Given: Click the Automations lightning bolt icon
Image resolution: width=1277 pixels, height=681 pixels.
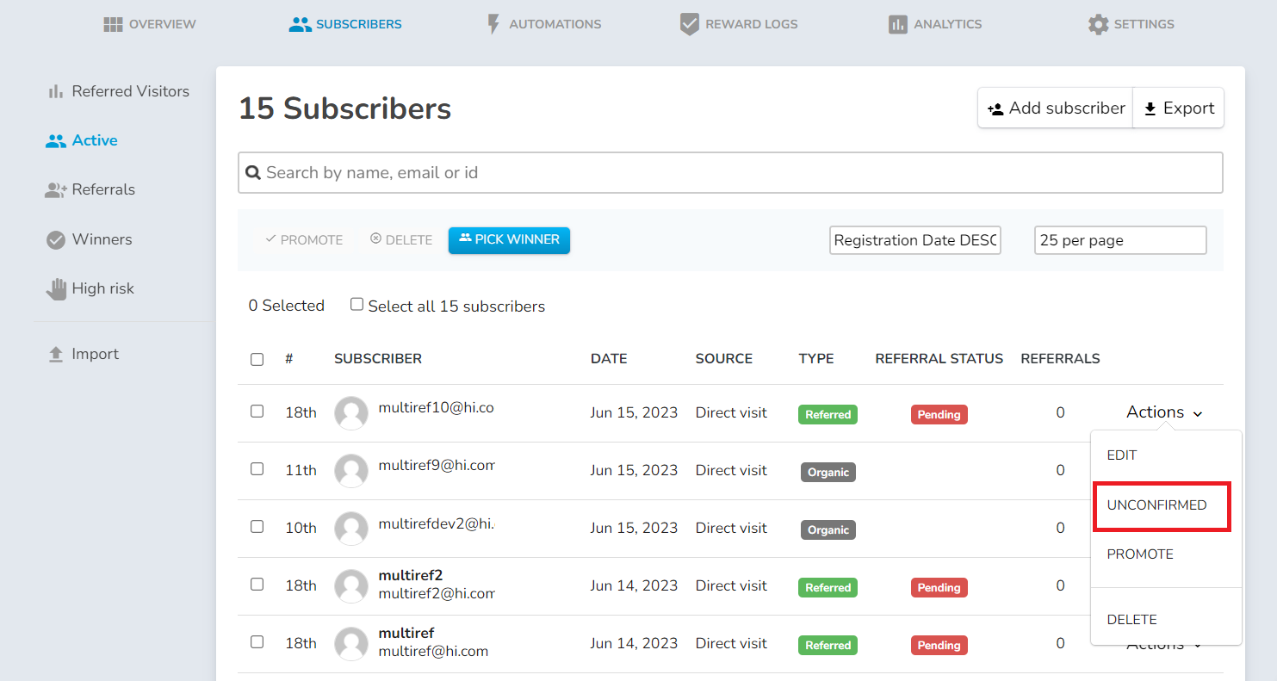Looking at the screenshot, I should coord(493,24).
